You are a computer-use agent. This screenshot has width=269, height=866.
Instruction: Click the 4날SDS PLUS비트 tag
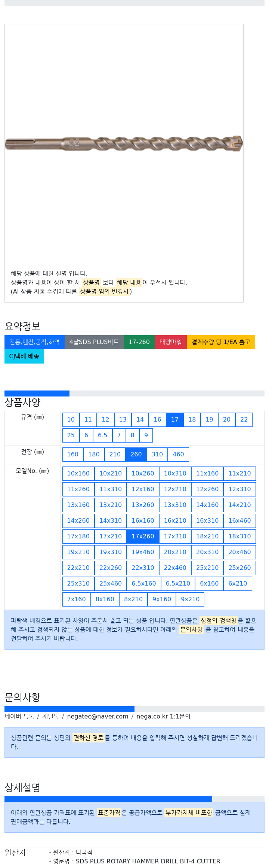point(94,342)
